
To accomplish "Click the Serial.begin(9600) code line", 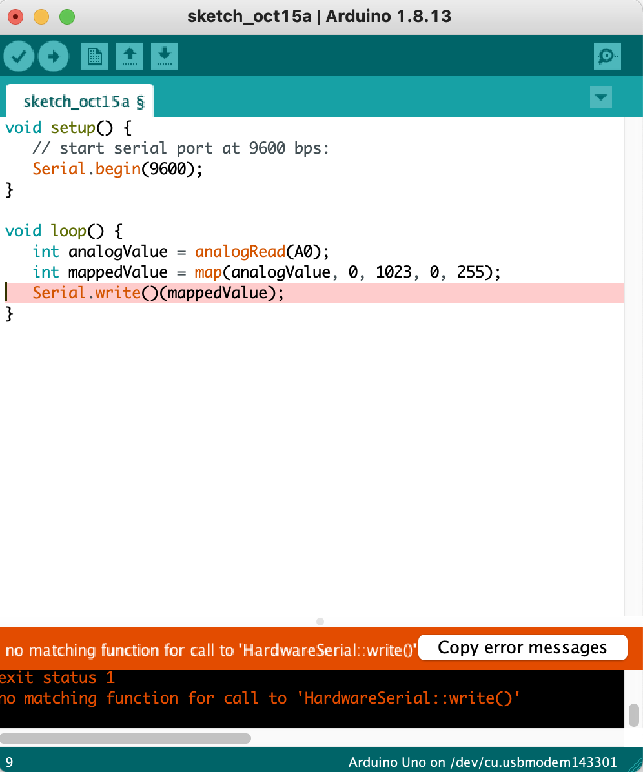I will click(117, 169).
